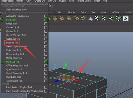Click the green Y-axis manipulator arrow
Screen dimensions: 133x98
(66, 64)
